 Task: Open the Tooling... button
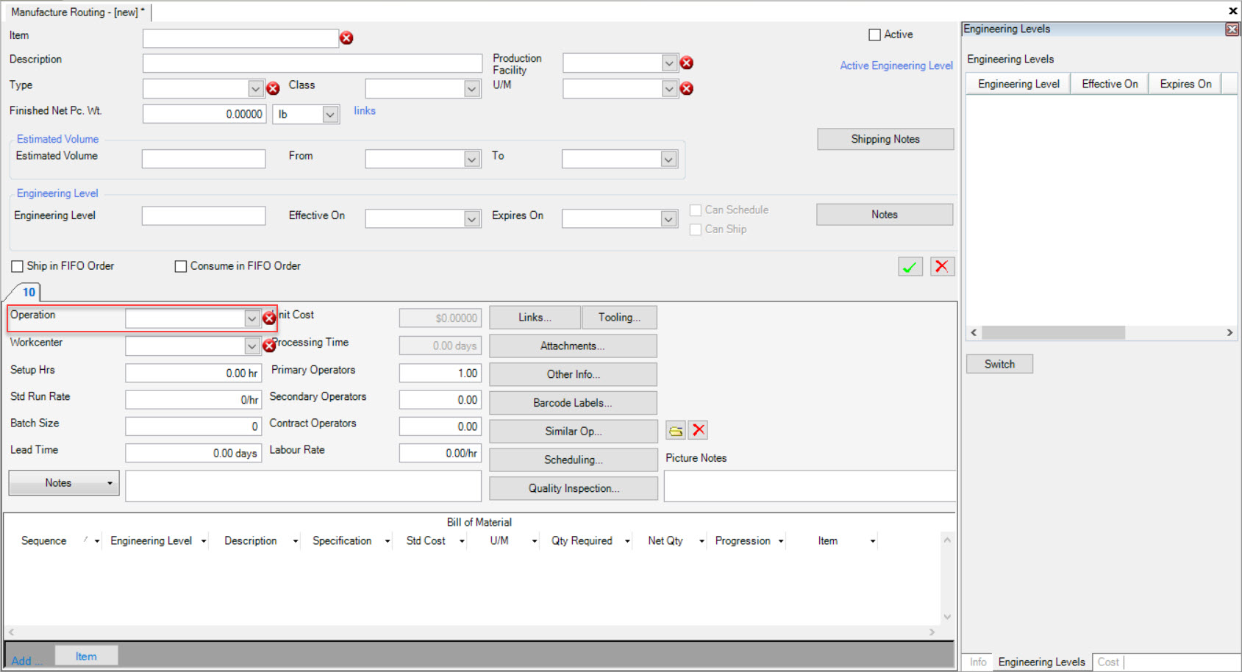619,318
